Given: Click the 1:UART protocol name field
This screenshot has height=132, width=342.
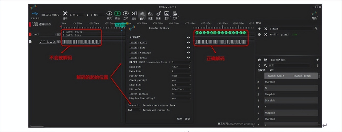Looking at the screenshot, I should pos(291,29).
